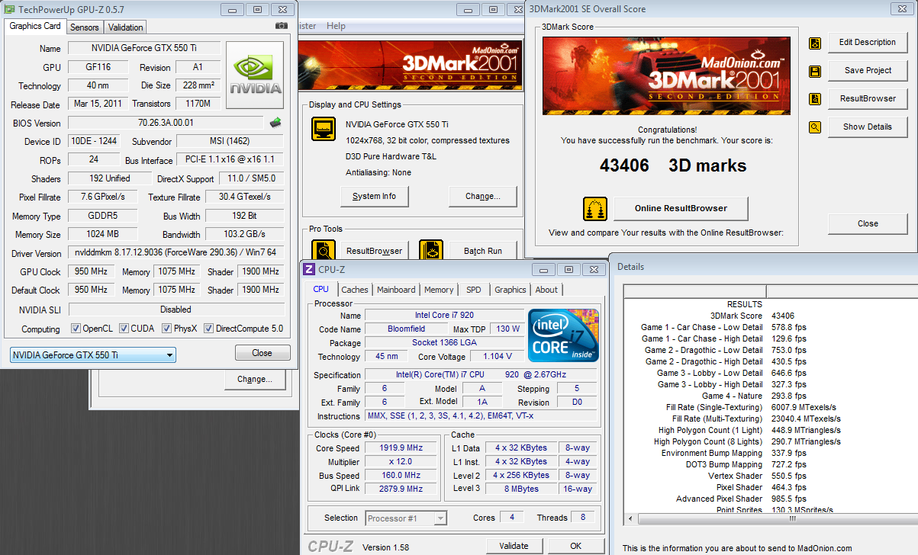Click the Save Project disk icon
918x555 pixels.
click(x=815, y=71)
